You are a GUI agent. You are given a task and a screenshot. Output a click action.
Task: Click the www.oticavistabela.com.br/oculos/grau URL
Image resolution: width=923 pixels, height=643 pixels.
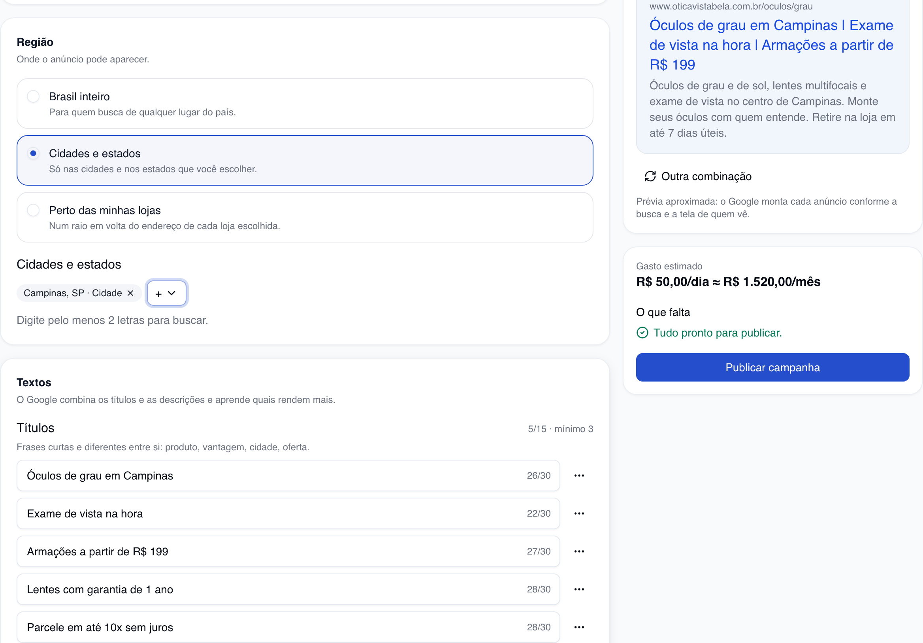pyautogui.click(x=731, y=6)
